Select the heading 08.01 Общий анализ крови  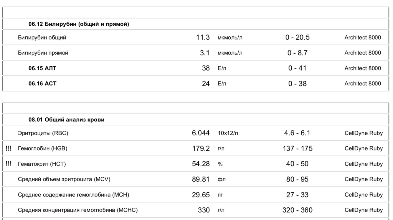pos(66,120)
